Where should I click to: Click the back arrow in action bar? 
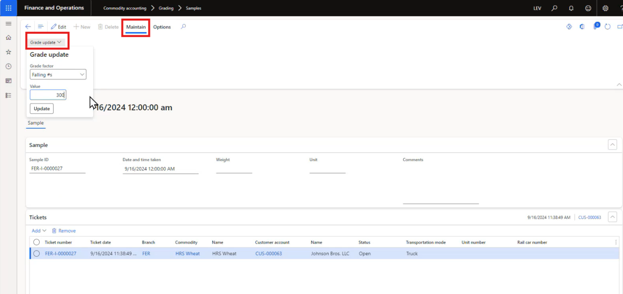pos(28,27)
